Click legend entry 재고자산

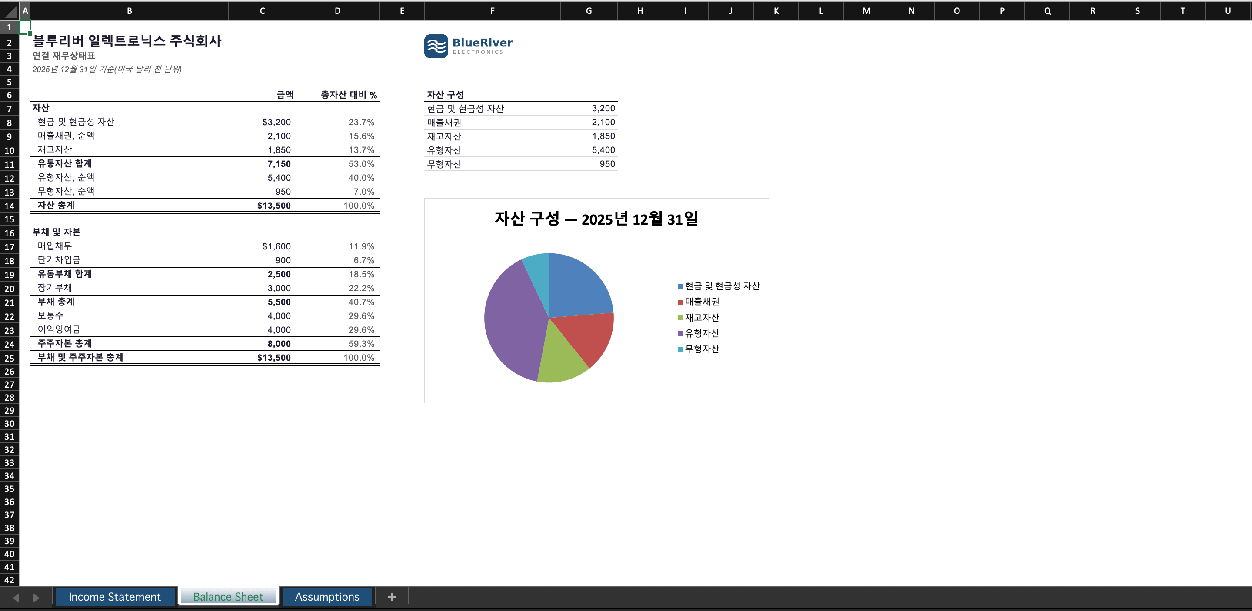click(699, 318)
